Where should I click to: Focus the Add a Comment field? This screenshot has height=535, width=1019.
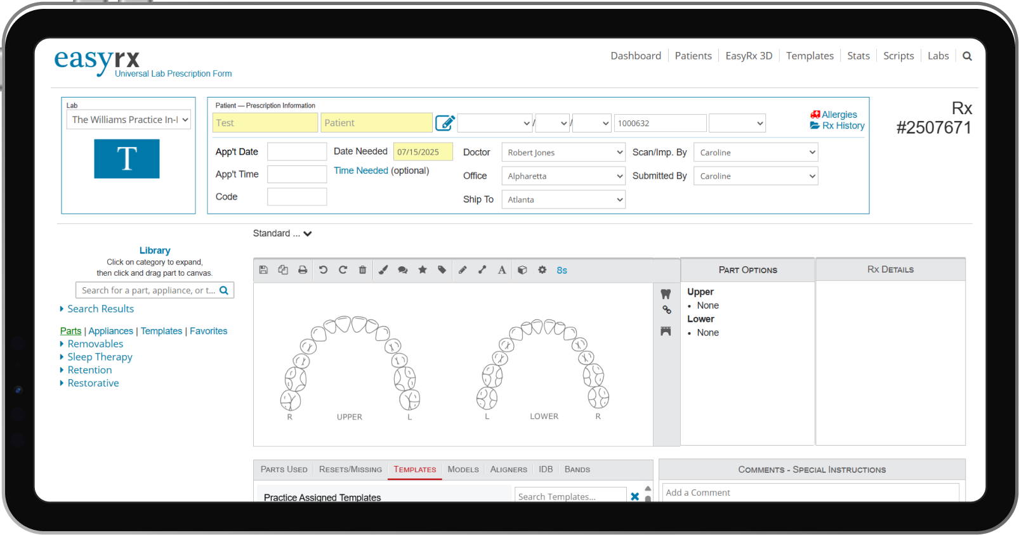(x=811, y=493)
